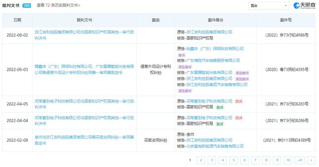Viewport: 319px width, 167px height.
Task: Click plaintiff 裕鑫丰（广东）照明科技有限公司 link
Action: (215, 49)
